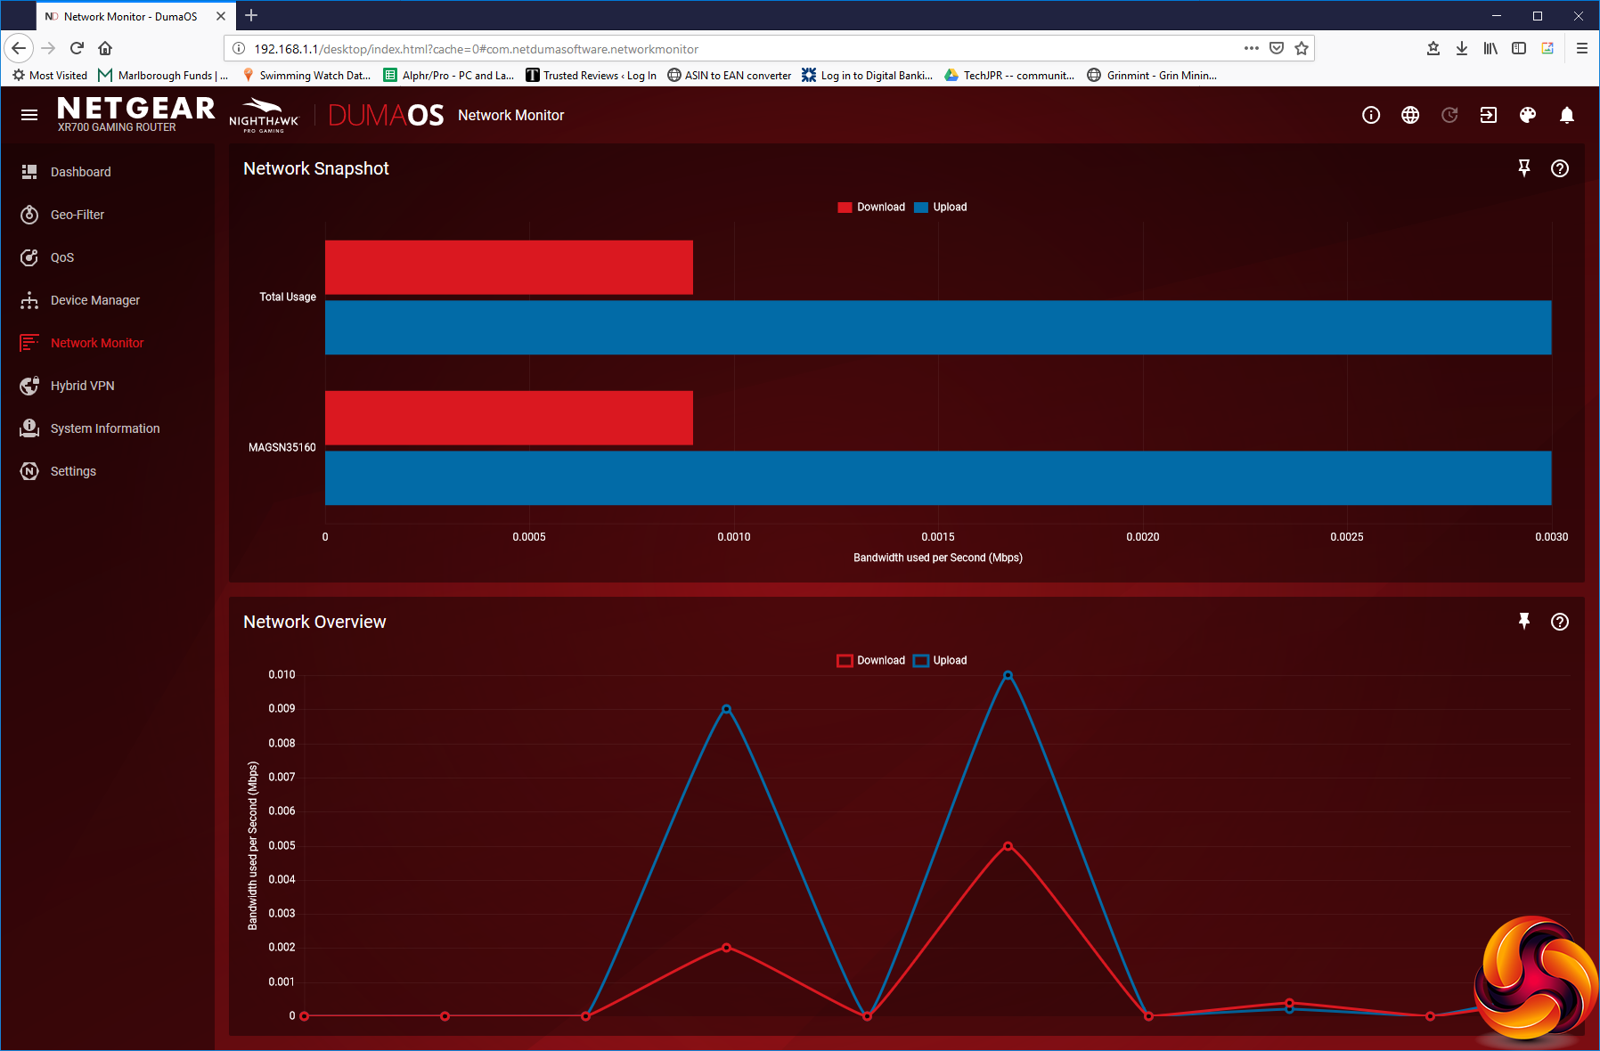1600x1051 pixels.
Task: Open help for Network Overview panel
Action: pos(1560,622)
